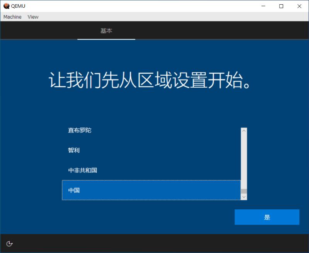Screen dimensions: 309x253
Task: Confirm the region with the 是 button
Action: (267, 217)
